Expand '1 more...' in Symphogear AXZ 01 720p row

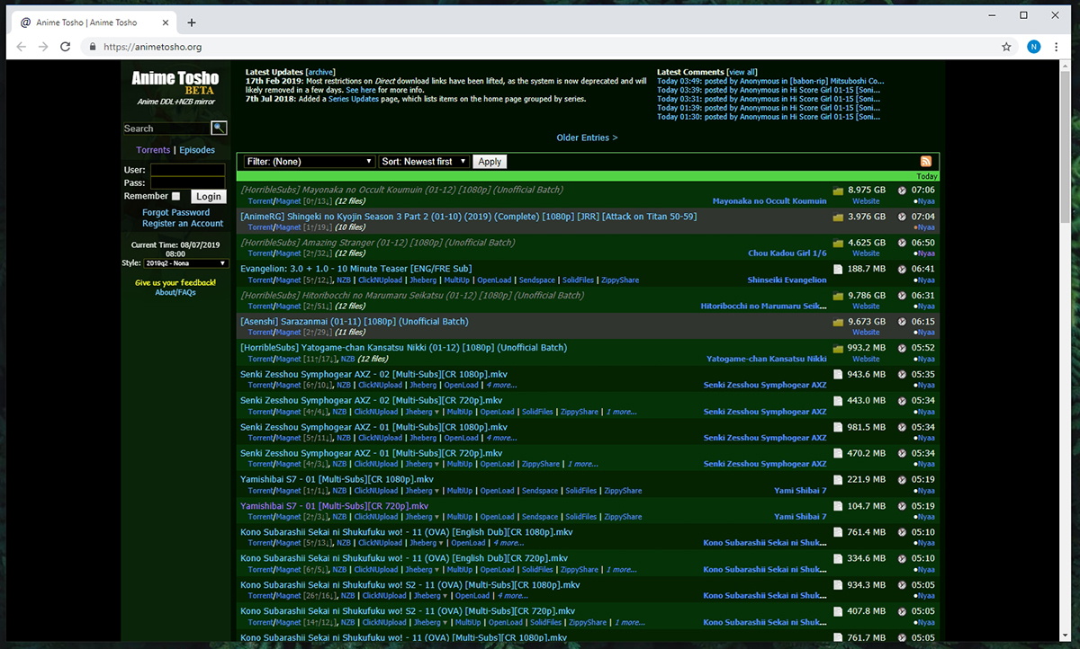point(582,465)
